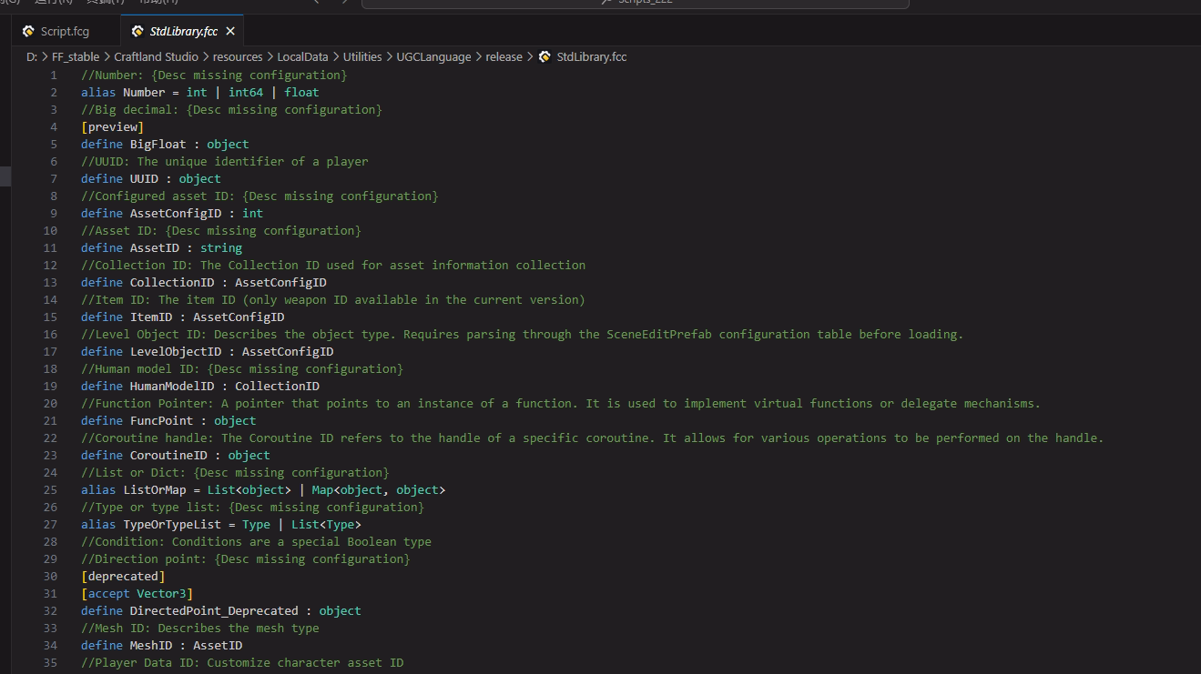Click the '//Function Pointer' comment line
This screenshot has width=1201, height=674.
561,403
